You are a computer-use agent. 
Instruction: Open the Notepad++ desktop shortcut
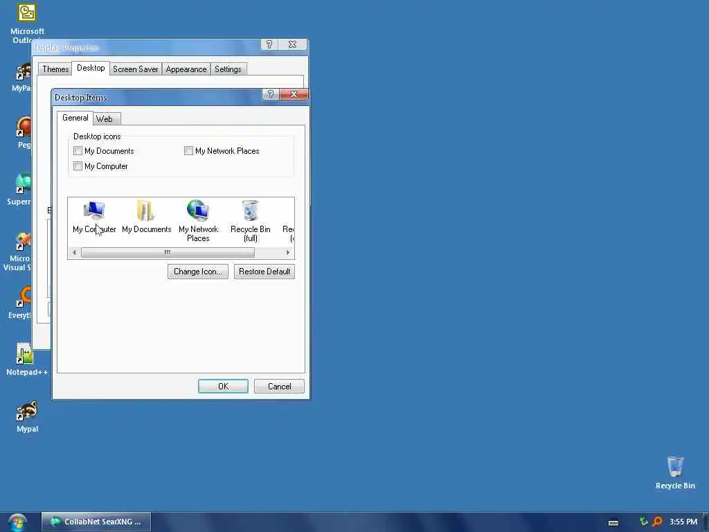coord(26,360)
